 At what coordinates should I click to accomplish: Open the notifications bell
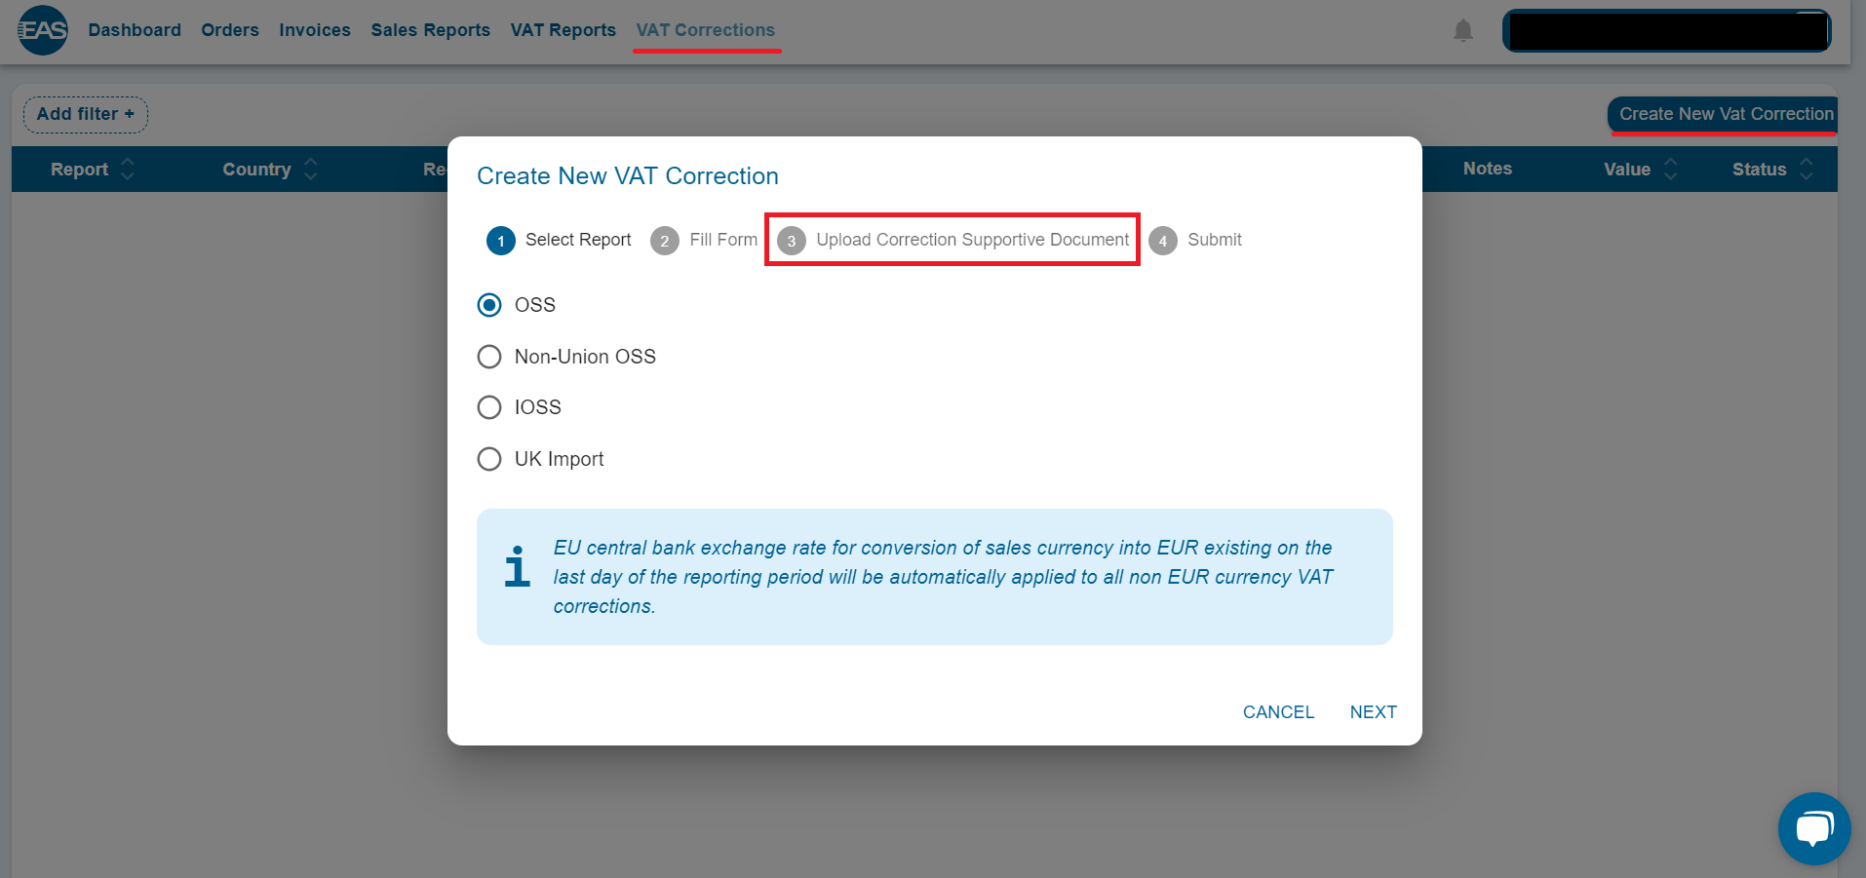1462,31
